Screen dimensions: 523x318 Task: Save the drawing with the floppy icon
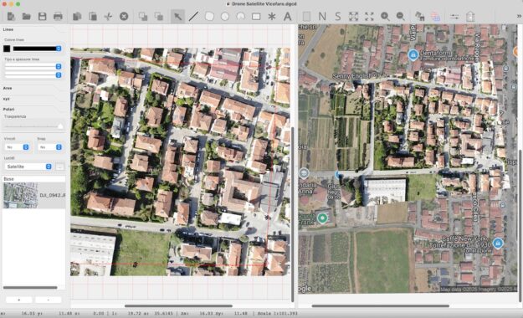pyautogui.click(x=42, y=17)
